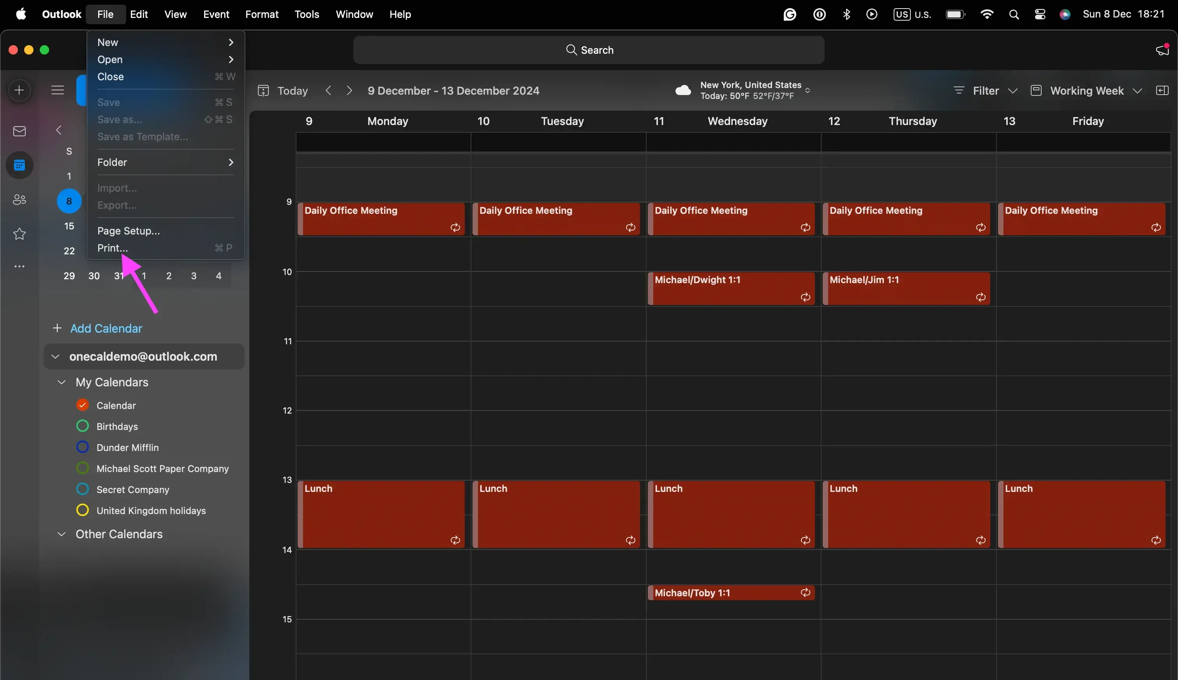Click the Favorites star icon
1178x680 pixels.
pyautogui.click(x=19, y=234)
